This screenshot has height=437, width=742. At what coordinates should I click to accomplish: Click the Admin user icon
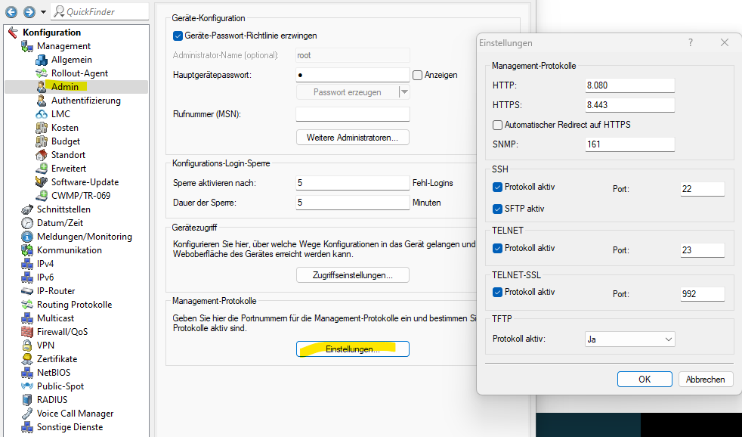click(x=42, y=87)
